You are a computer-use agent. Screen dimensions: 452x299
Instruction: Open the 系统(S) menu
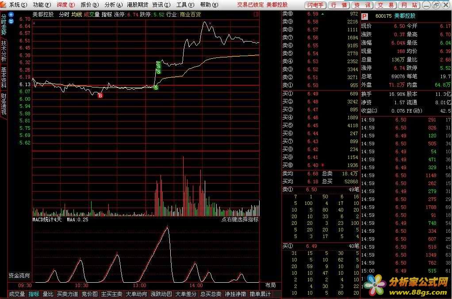point(18,5)
